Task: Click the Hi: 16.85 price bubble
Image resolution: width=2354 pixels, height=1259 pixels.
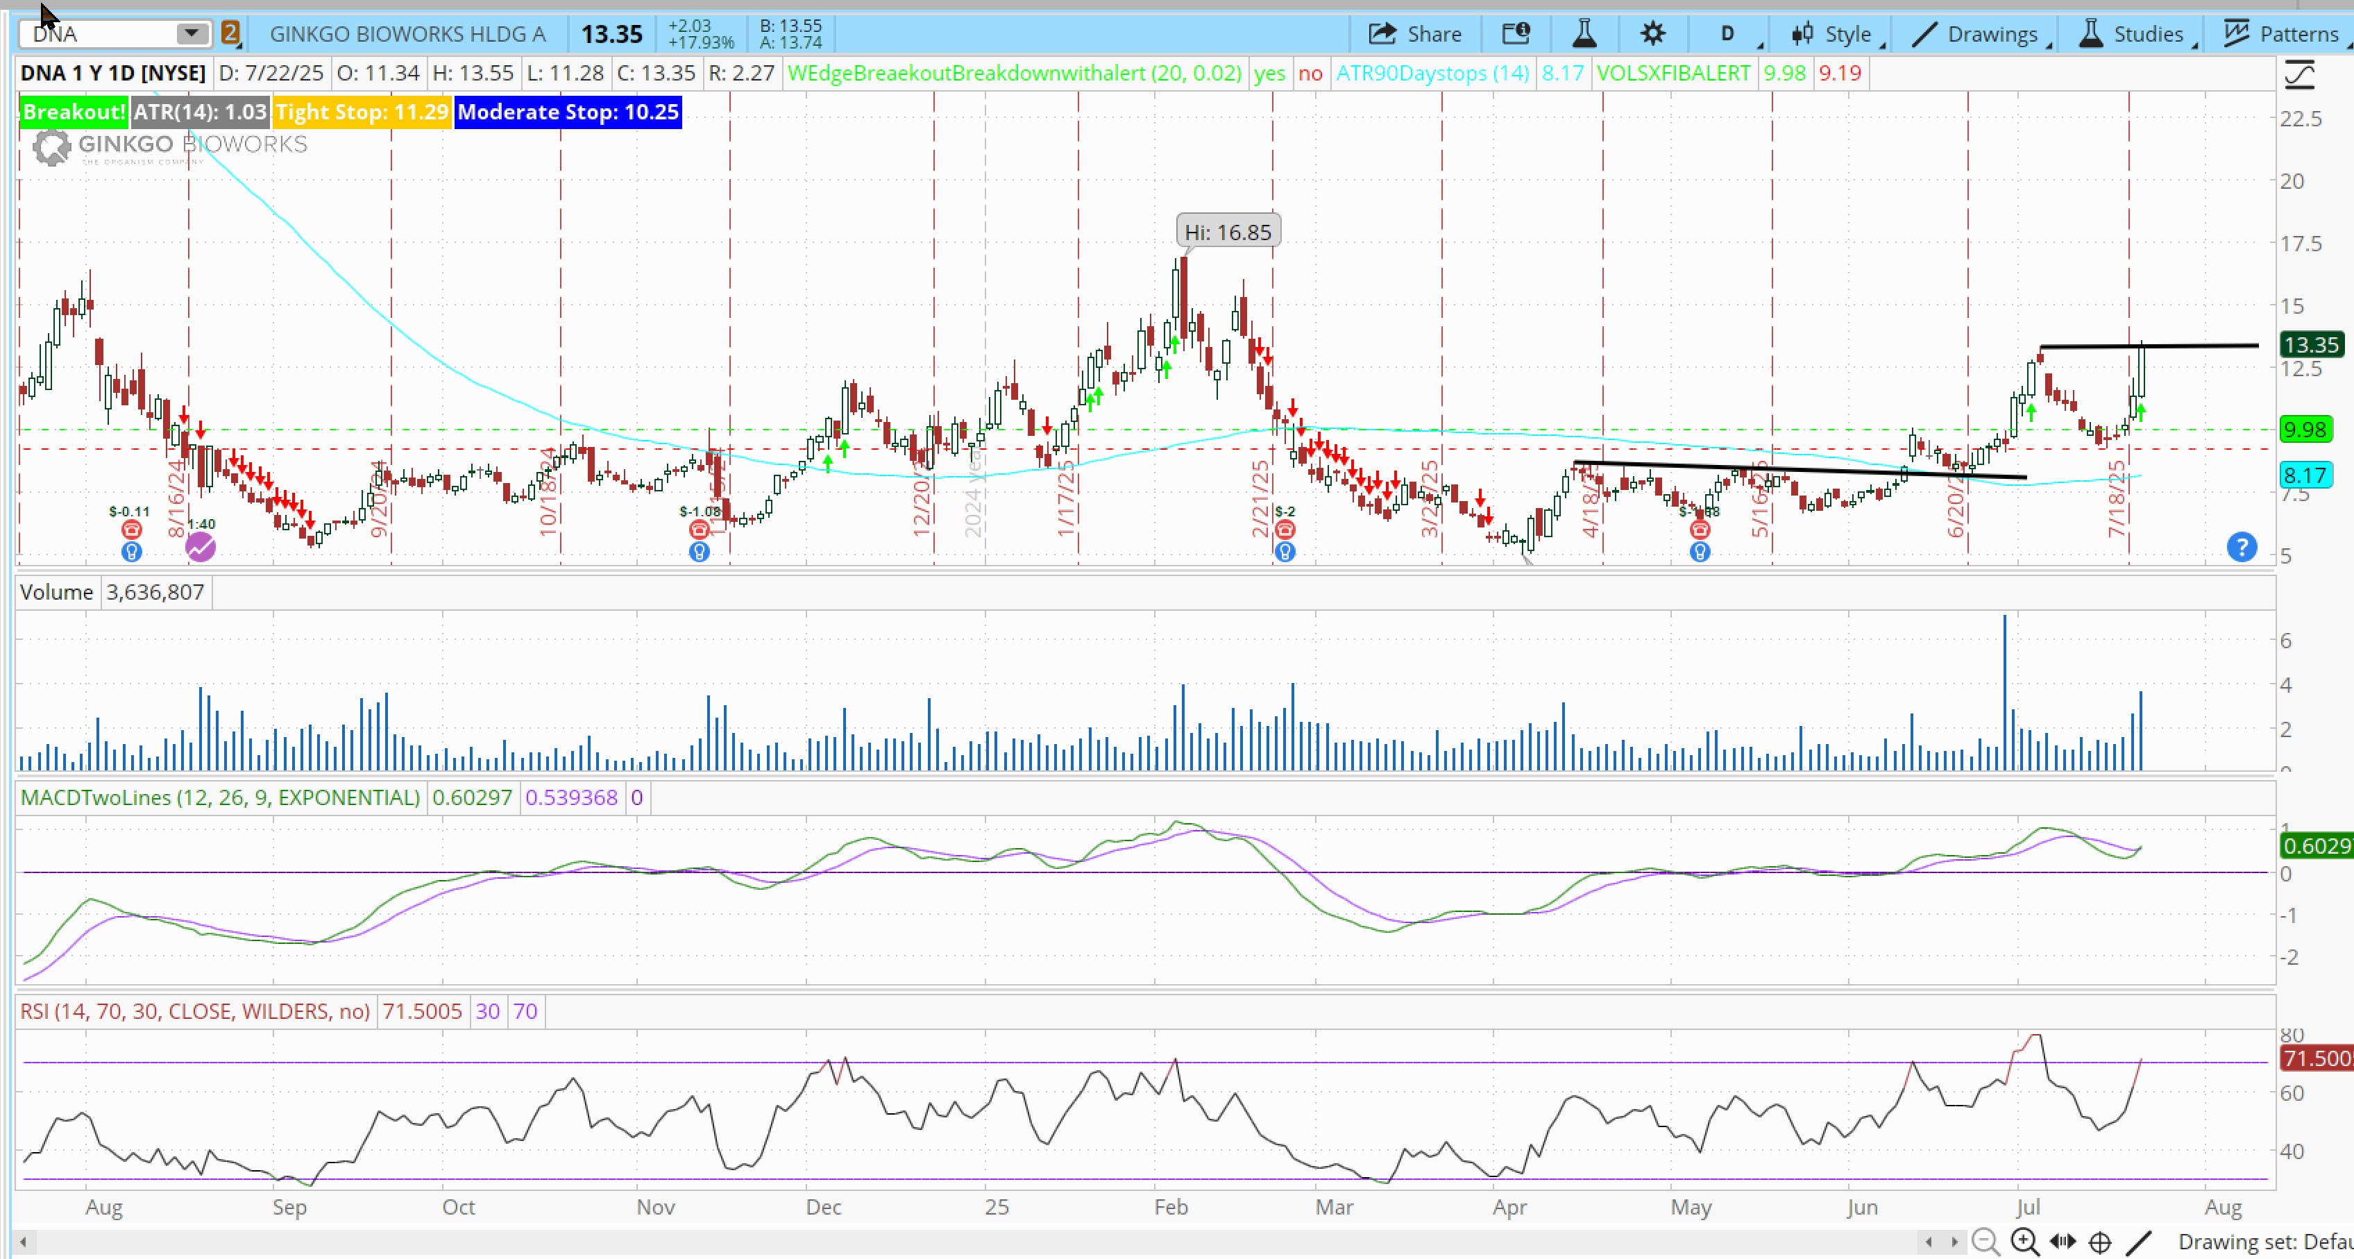Action: (x=1227, y=232)
